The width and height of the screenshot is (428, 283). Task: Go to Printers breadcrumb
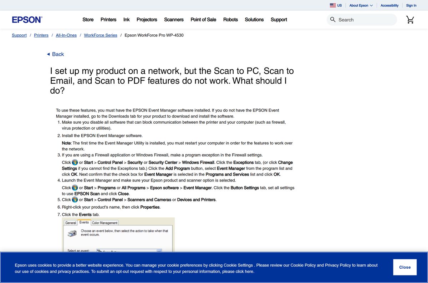click(41, 35)
